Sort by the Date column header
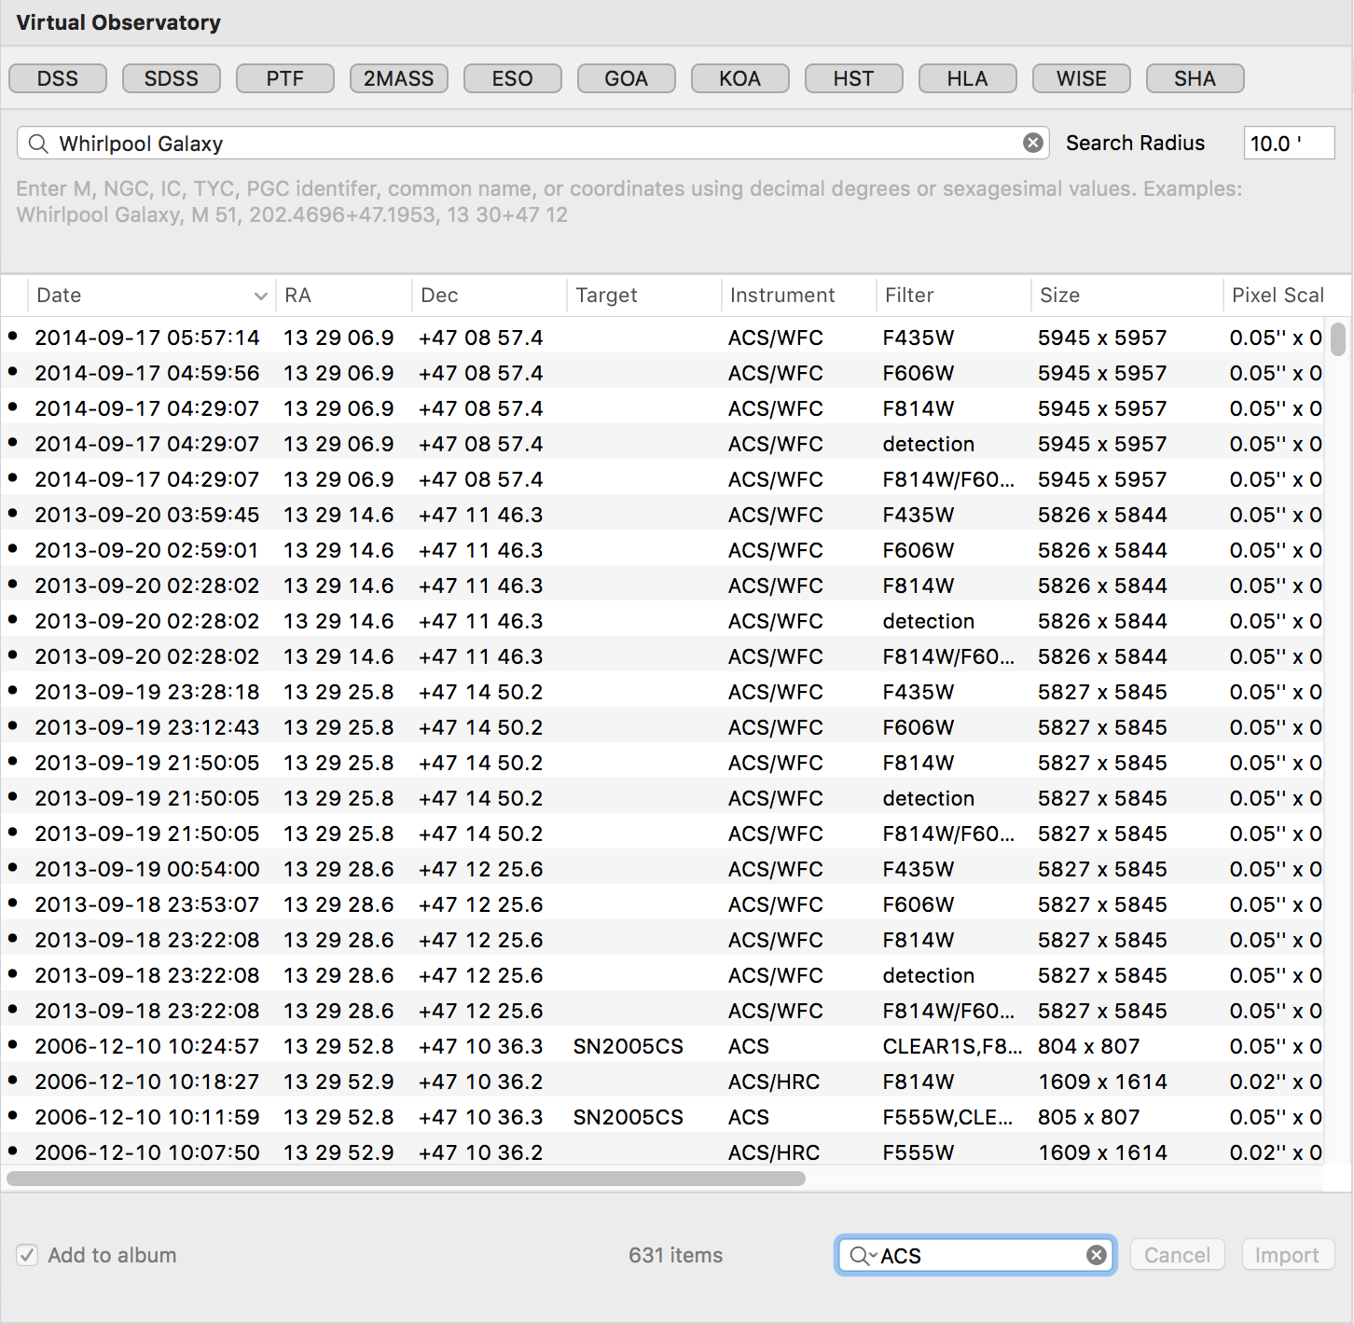The image size is (1354, 1324). [151, 296]
